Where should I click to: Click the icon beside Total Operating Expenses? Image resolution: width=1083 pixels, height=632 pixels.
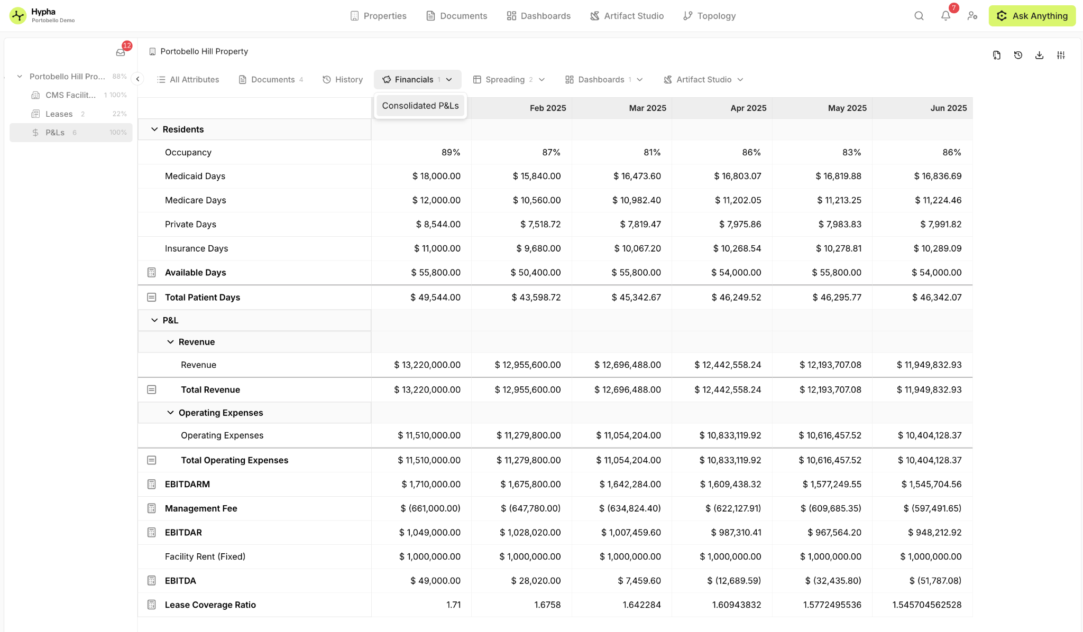click(x=152, y=460)
